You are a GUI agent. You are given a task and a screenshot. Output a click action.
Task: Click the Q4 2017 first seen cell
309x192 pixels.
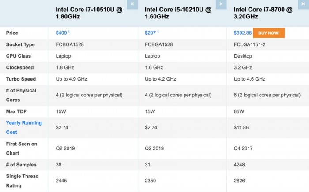pos(243,148)
